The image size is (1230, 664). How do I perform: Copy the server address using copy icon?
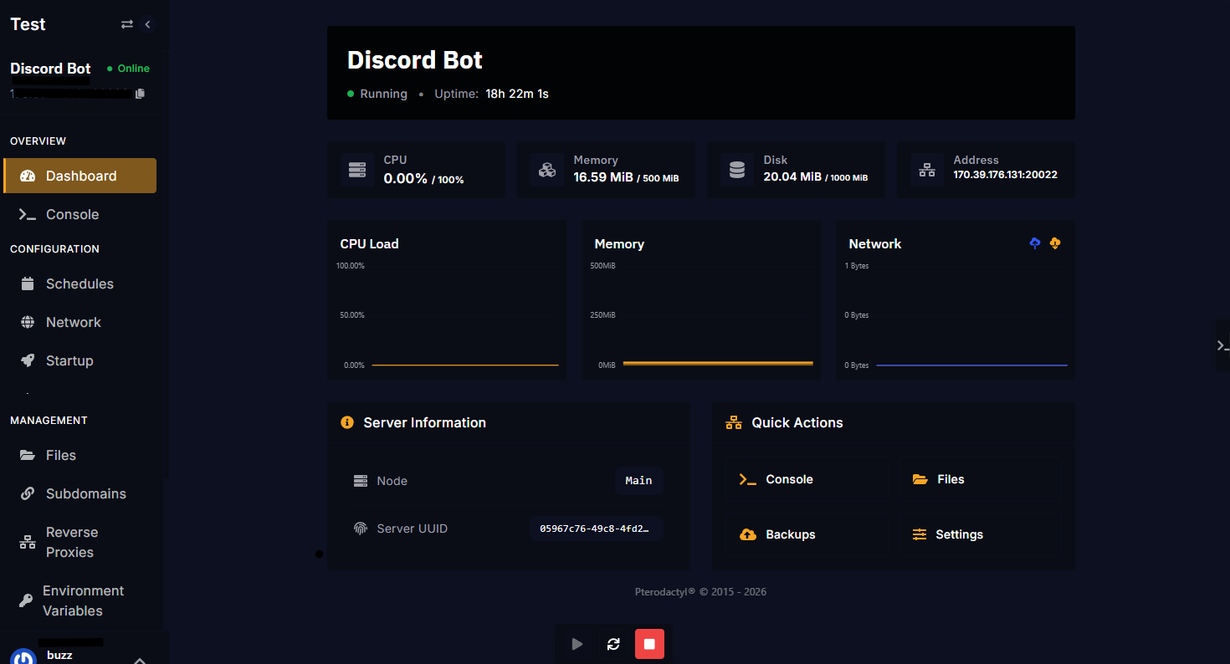(140, 94)
